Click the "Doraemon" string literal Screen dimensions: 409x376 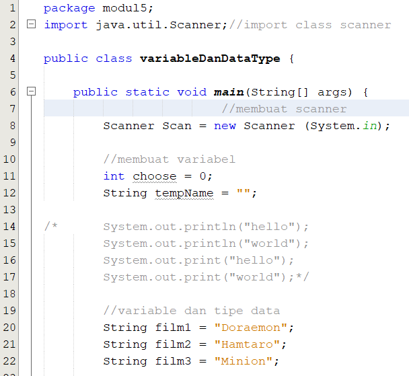[x=250, y=328]
